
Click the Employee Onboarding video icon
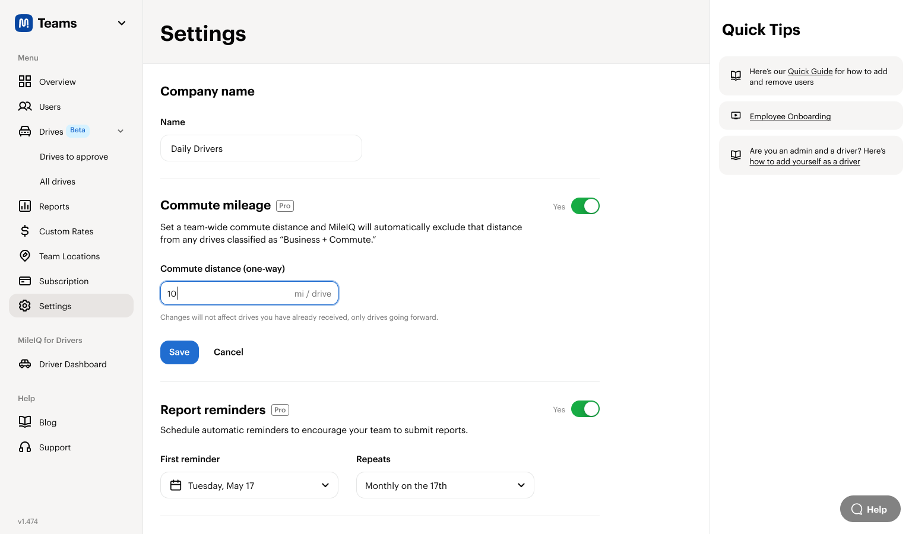[736, 116]
